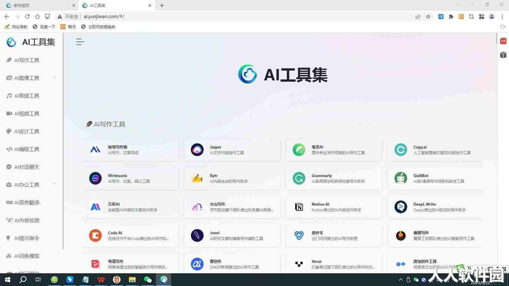Expand the AI图像工具 submenu arrow
The height and width of the screenshot is (286, 509).
(54, 77)
